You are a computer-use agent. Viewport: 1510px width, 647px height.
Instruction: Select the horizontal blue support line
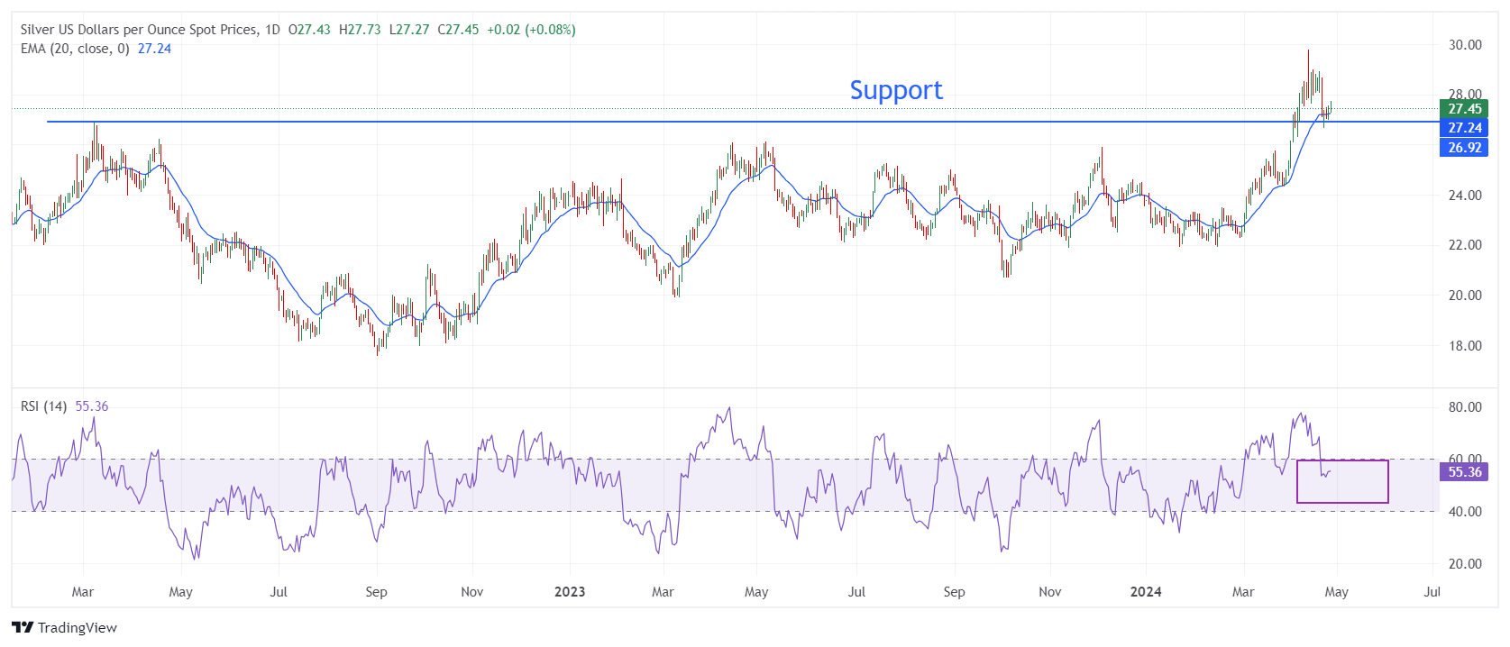pos(631,122)
